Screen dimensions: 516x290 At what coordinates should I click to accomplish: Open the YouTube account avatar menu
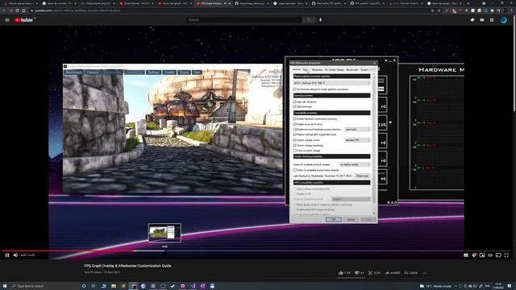point(503,20)
